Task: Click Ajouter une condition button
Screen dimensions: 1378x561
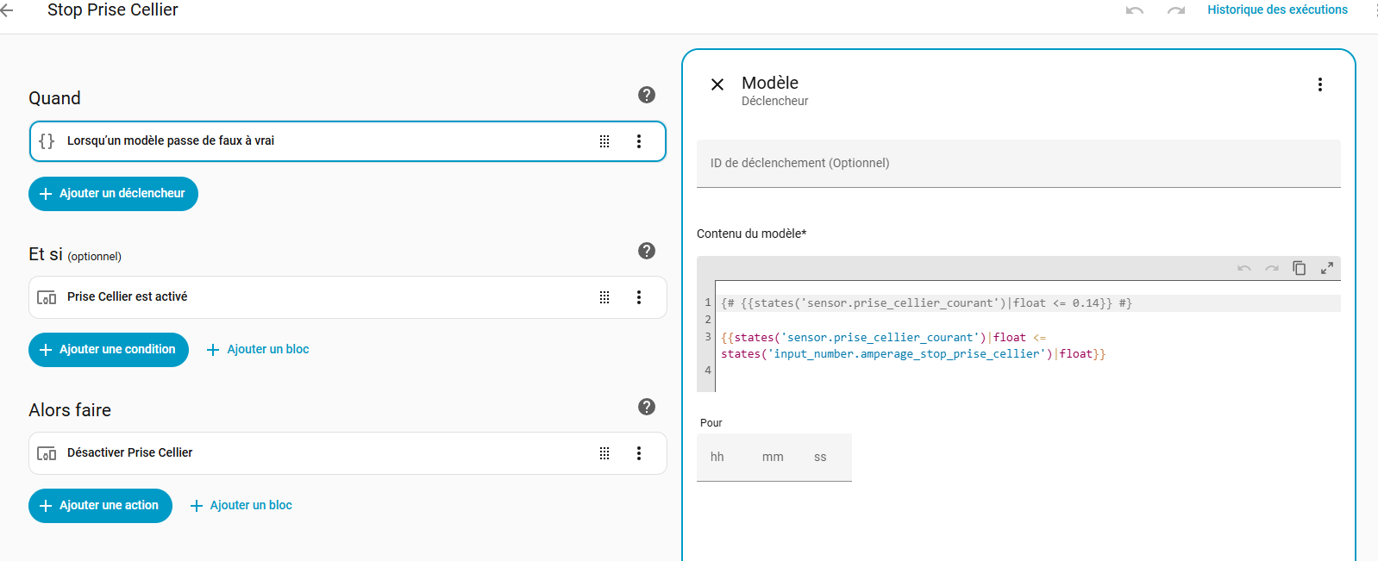Action: pos(109,350)
